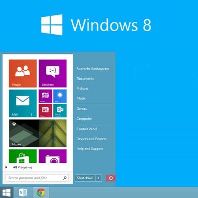Open the Maps tile
This screenshot has height=198, width=198.
tap(46, 96)
